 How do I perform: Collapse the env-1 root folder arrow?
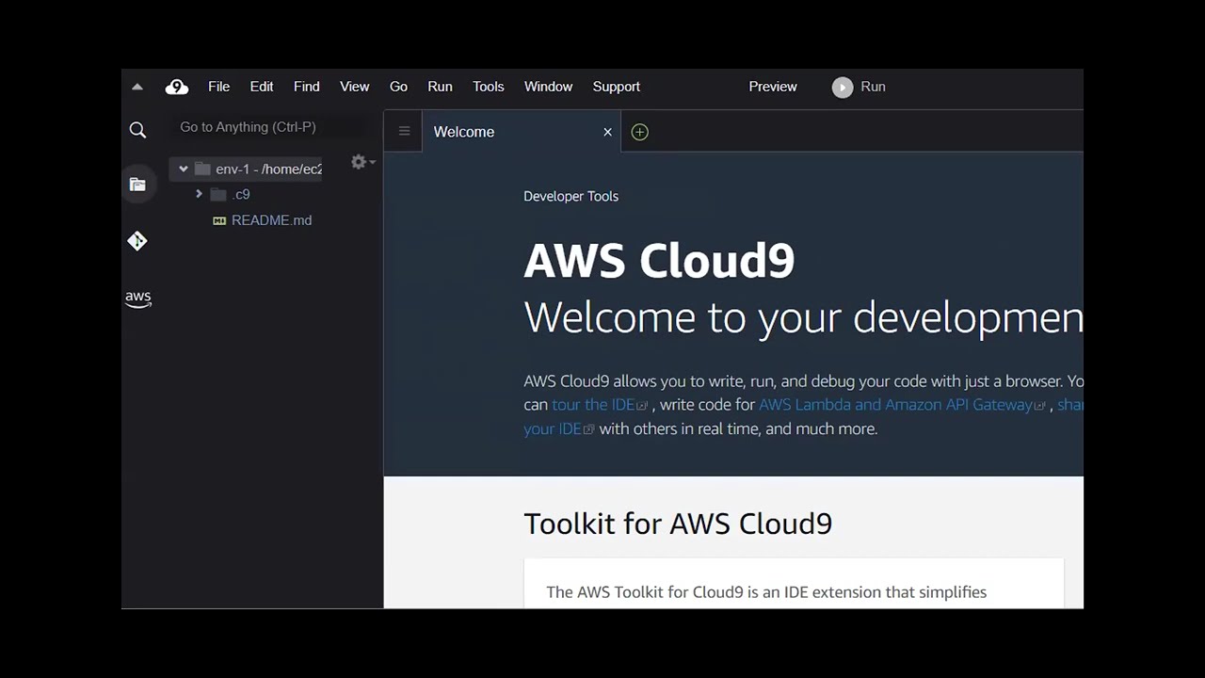(x=184, y=169)
